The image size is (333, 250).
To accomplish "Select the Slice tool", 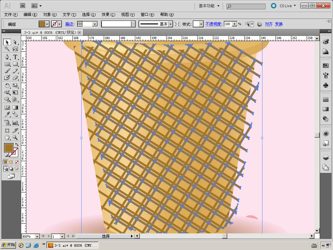I will pyautogui.click(x=15, y=130).
